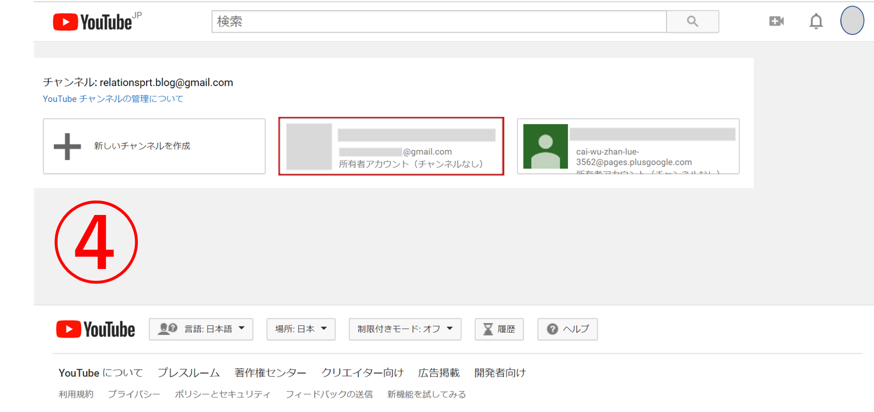874x412 pixels.
Task: Click 新しいチャンネルを作成 text
Action: pos(142,146)
